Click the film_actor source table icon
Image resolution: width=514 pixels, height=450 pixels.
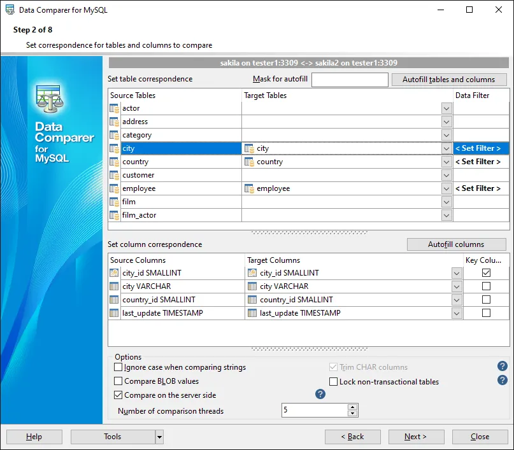(114, 216)
